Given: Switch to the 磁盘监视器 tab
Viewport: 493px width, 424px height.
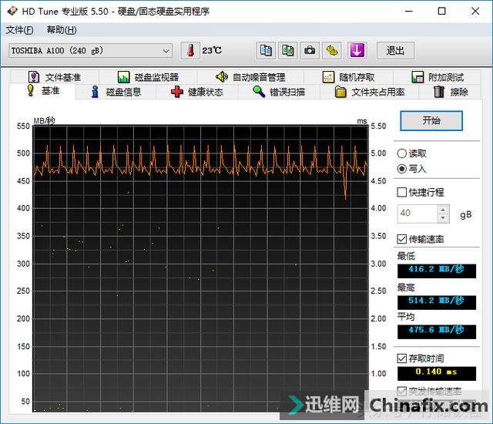Looking at the screenshot, I should [x=148, y=77].
